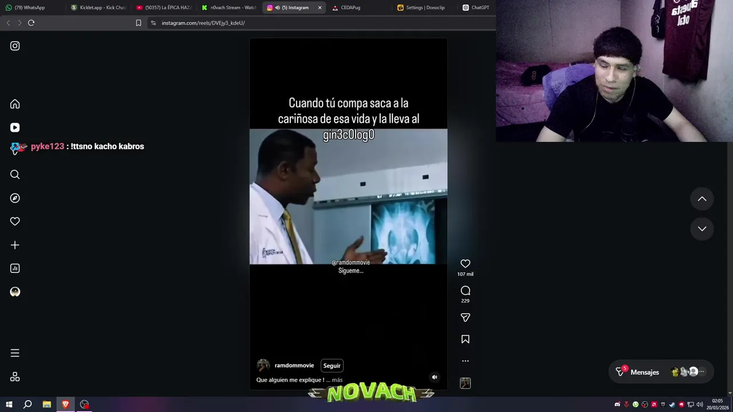Switch to the ChatGPT browser tab
This screenshot has width=733, height=412.
tap(476, 7)
